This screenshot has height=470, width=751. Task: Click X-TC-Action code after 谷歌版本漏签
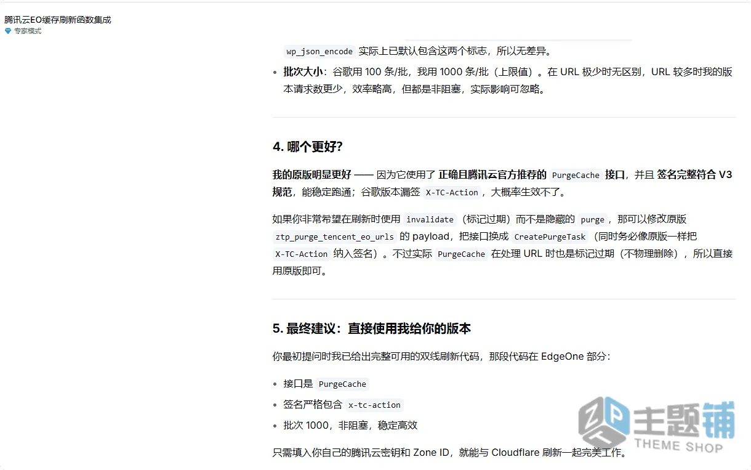pos(452,193)
